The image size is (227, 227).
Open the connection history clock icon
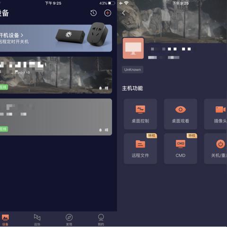[94, 13]
